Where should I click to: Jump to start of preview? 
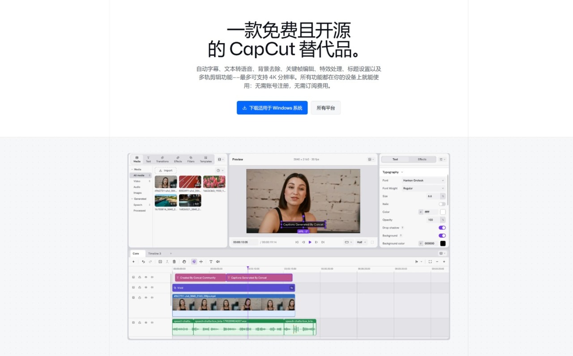[x=297, y=242]
